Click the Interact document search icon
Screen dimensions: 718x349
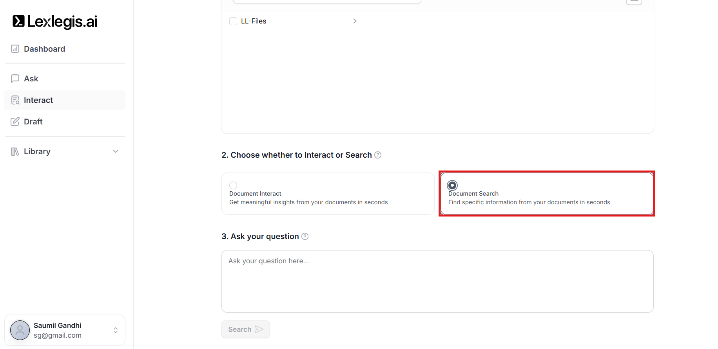[x=15, y=100]
